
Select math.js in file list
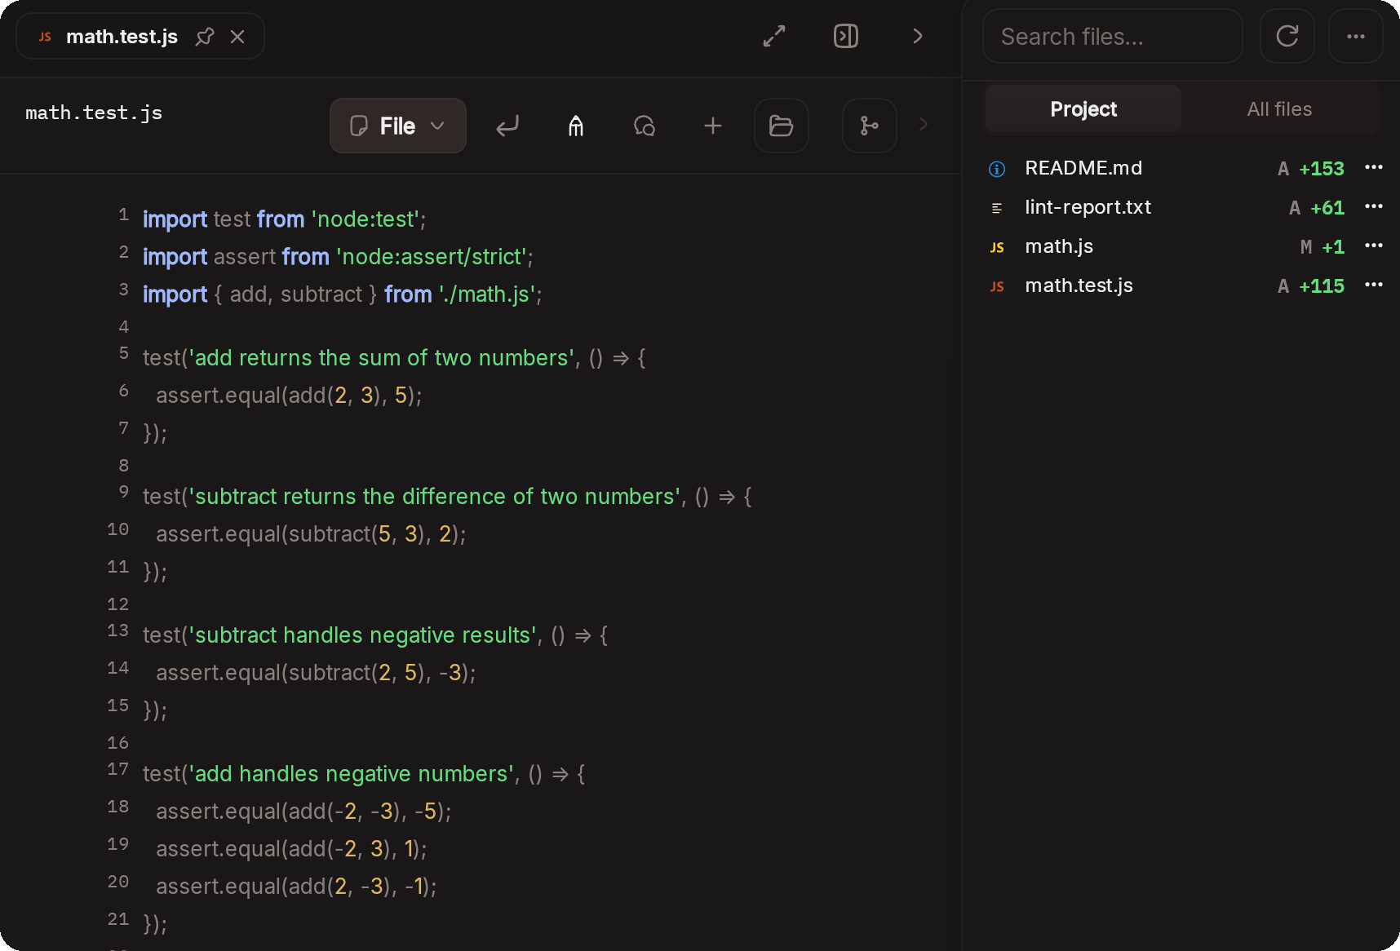pos(1059,246)
